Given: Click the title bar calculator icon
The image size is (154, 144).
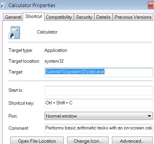Looking at the screenshot, I should coord(3,5).
